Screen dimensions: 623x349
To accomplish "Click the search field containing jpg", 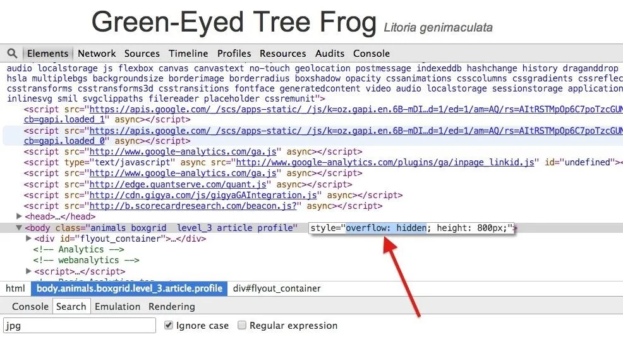I will tap(80, 326).
